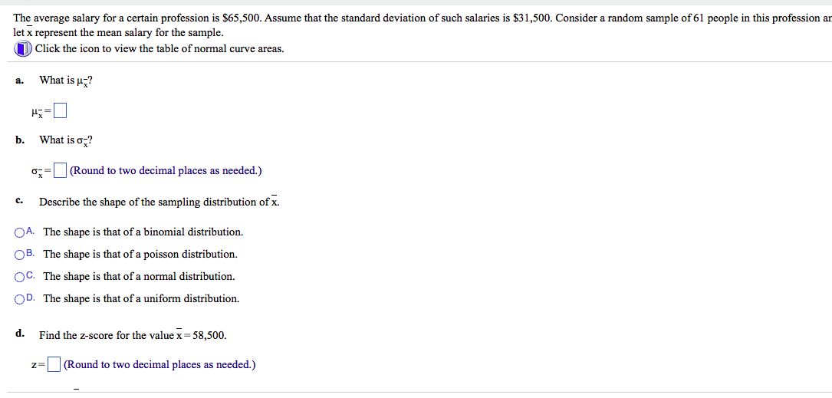
Task: Focus the σx̄ answer box in part b
Action: coord(61,171)
